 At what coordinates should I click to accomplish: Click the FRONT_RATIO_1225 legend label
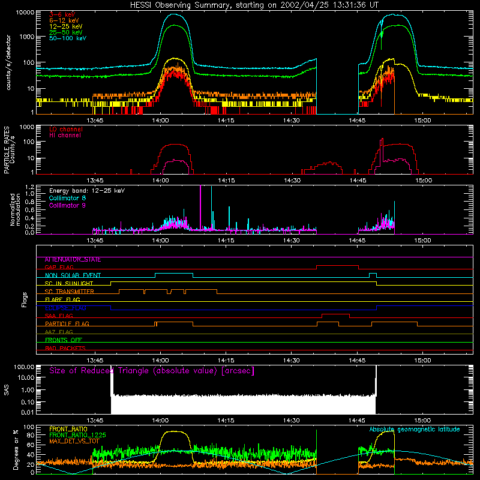pos(77,435)
